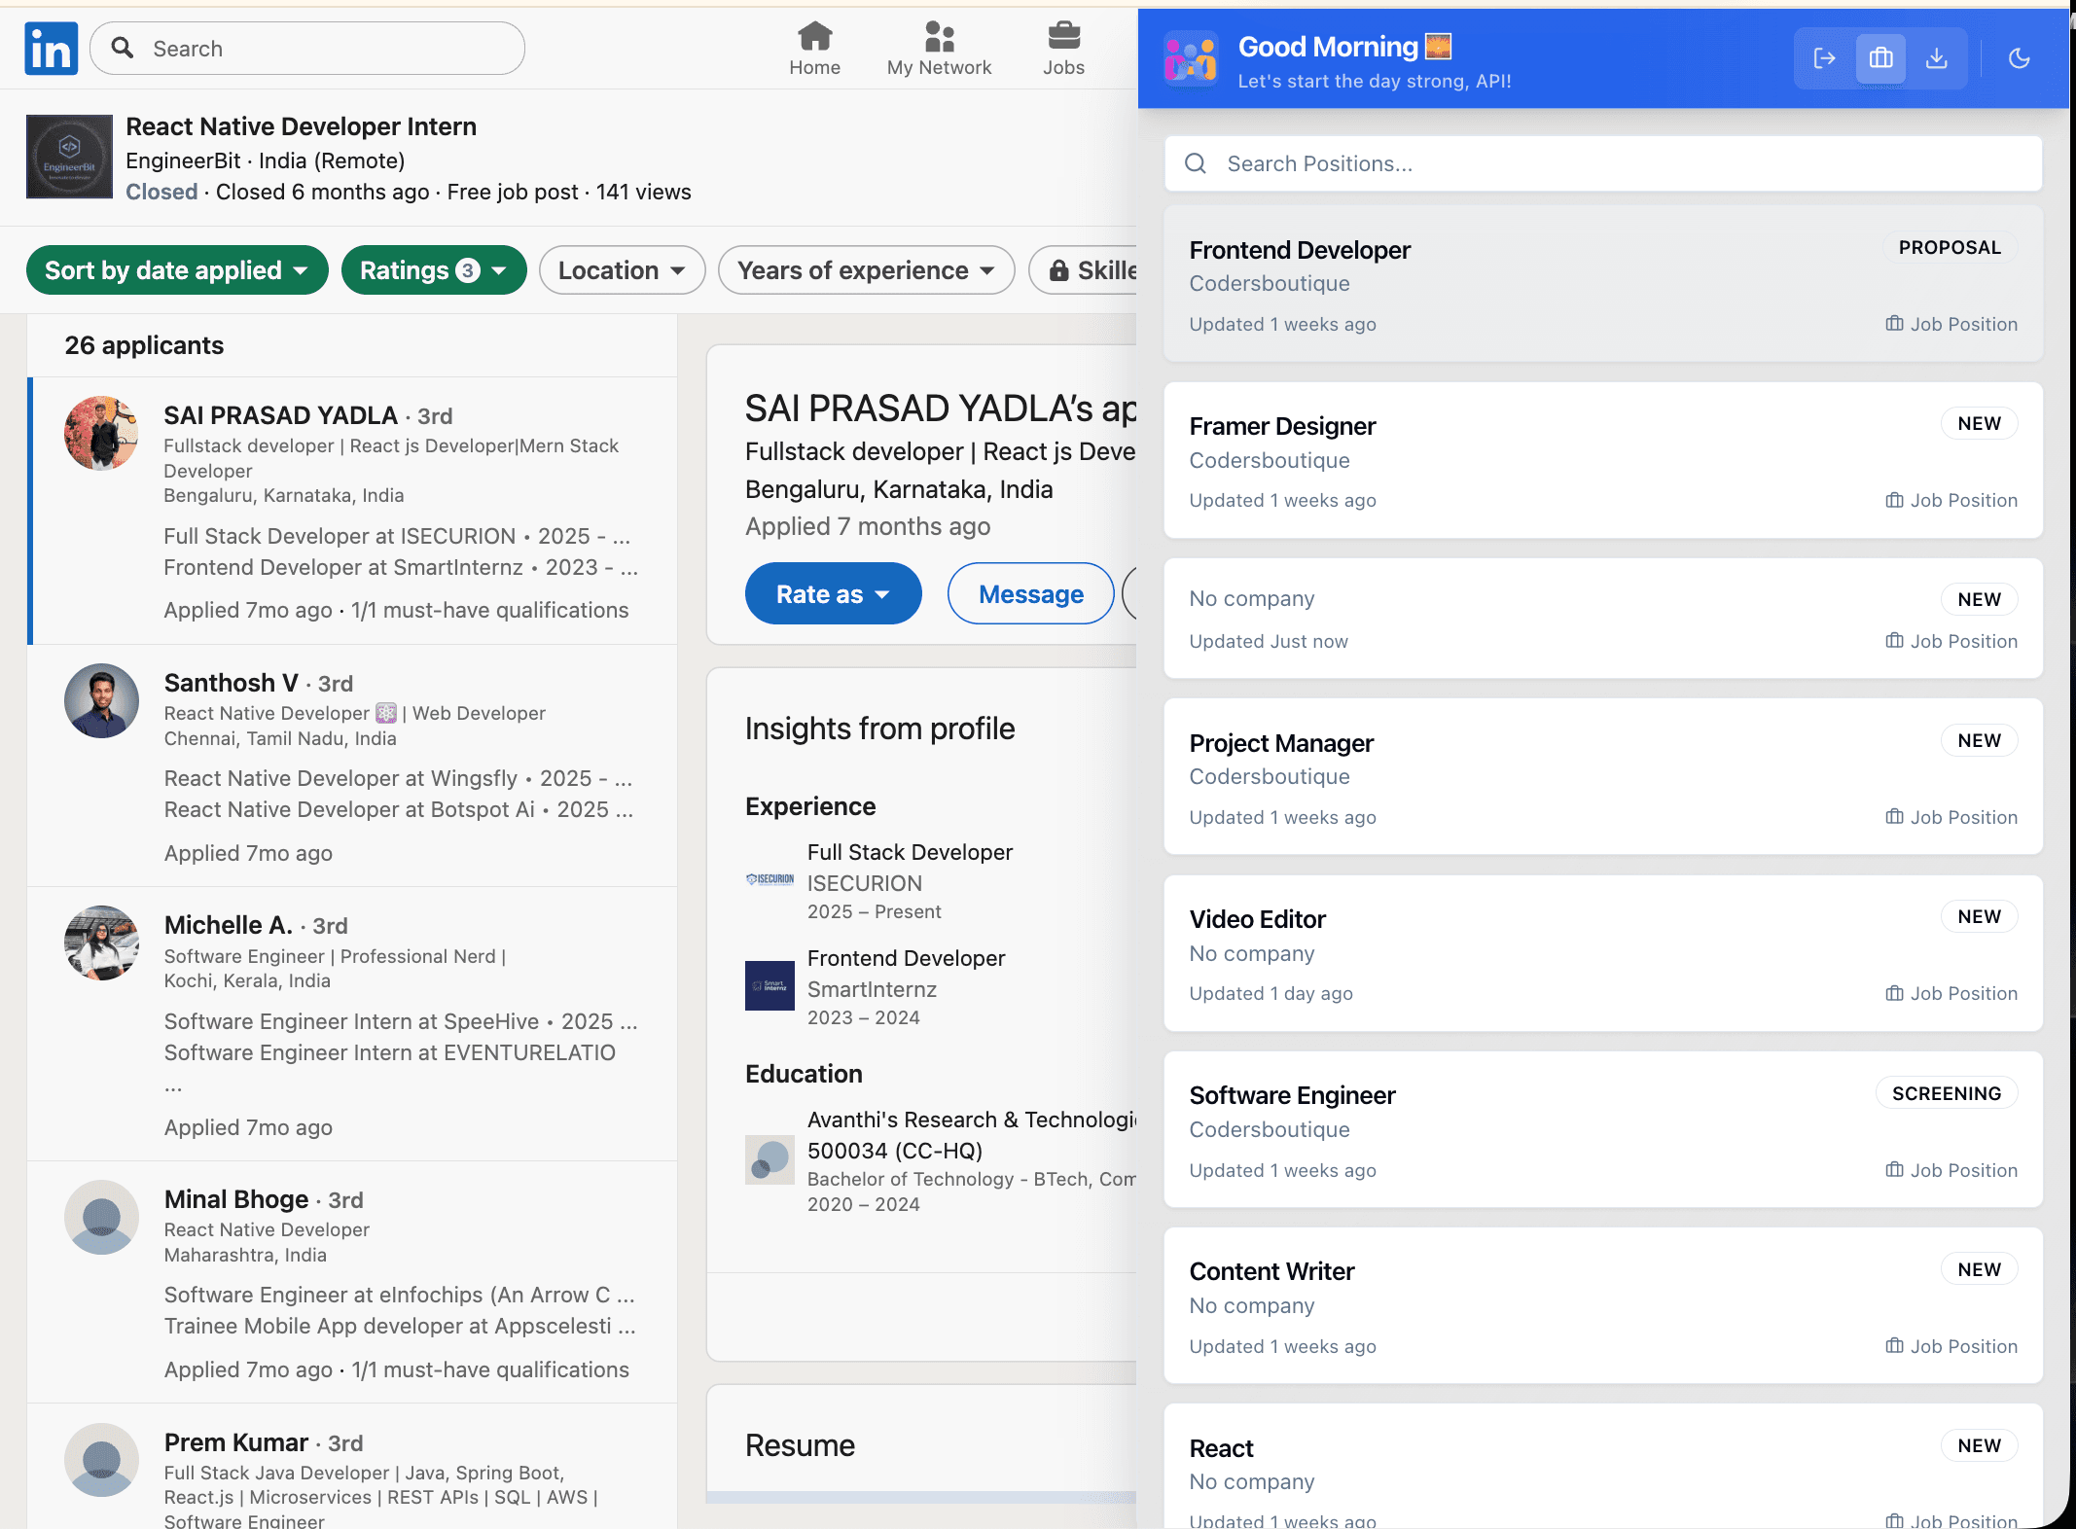Open Santhosh V profile photo
Viewport: 2076px width, 1529px height.
point(101,700)
